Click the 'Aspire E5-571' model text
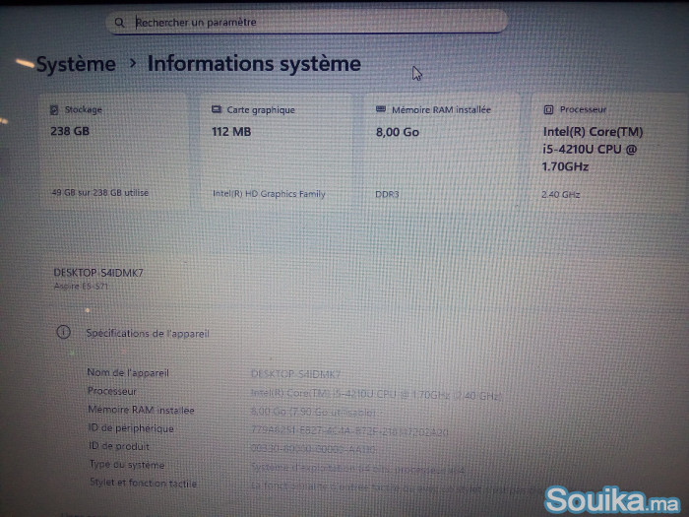689x517 pixels. pos(81,287)
